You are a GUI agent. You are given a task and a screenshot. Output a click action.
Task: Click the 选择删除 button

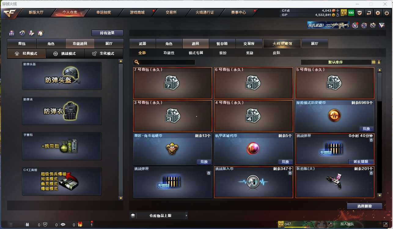365,206
